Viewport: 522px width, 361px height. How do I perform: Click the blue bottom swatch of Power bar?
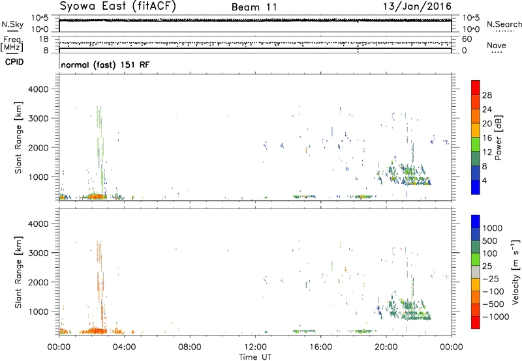(x=476, y=187)
